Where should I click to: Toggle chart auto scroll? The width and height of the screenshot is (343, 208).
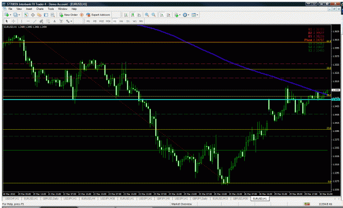pos(162,15)
